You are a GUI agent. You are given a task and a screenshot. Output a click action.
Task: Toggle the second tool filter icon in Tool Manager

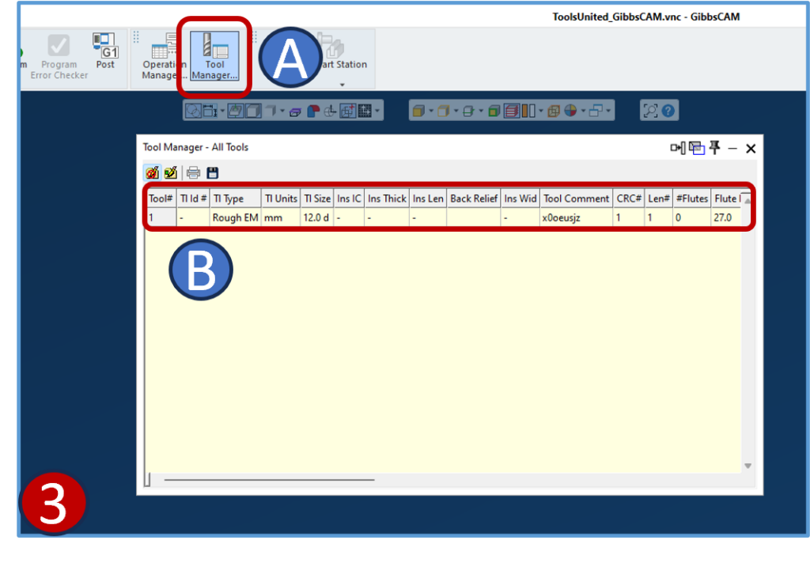pyautogui.click(x=170, y=172)
